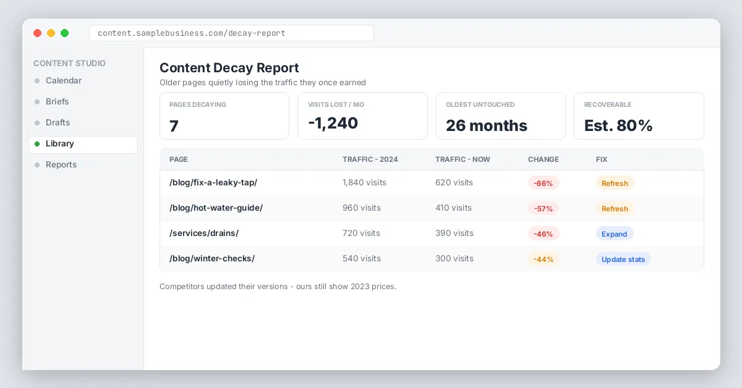Image resolution: width=742 pixels, height=388 pixels.
Task: Select the 1,840 visits cell
Action: pos(364,183)
